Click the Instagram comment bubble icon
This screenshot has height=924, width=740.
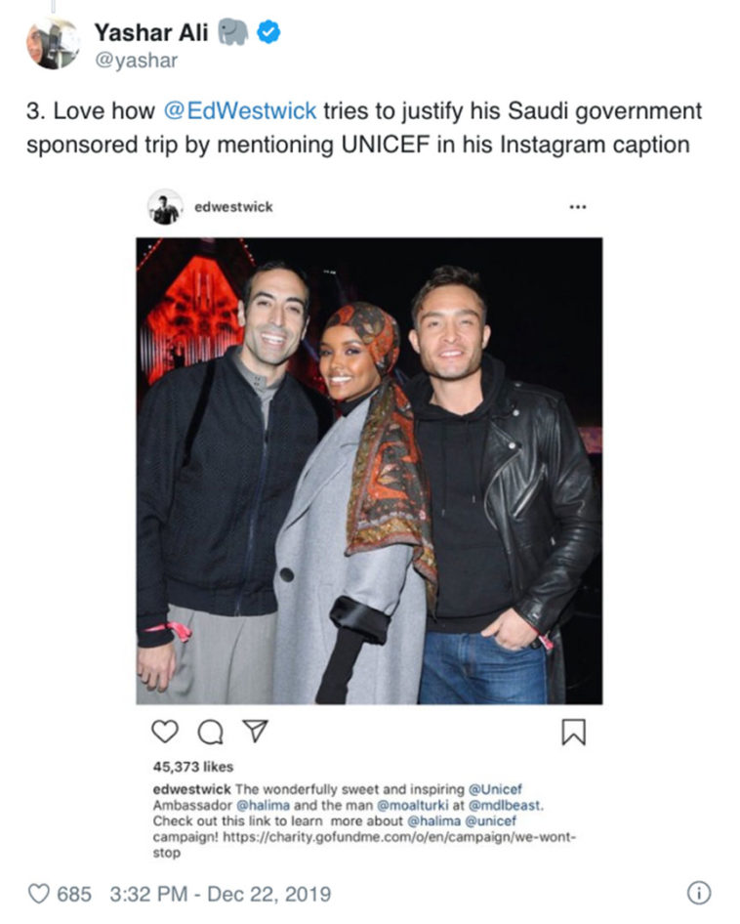pyautogui.click(x=210, y=732)
